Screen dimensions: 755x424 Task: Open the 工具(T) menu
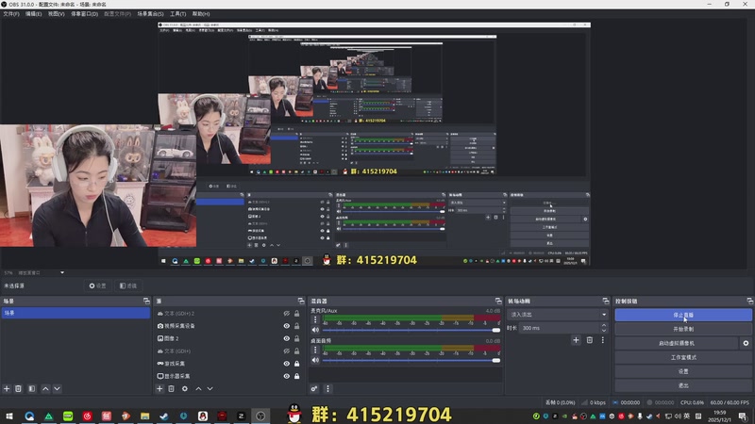click(x=177, y=14)
